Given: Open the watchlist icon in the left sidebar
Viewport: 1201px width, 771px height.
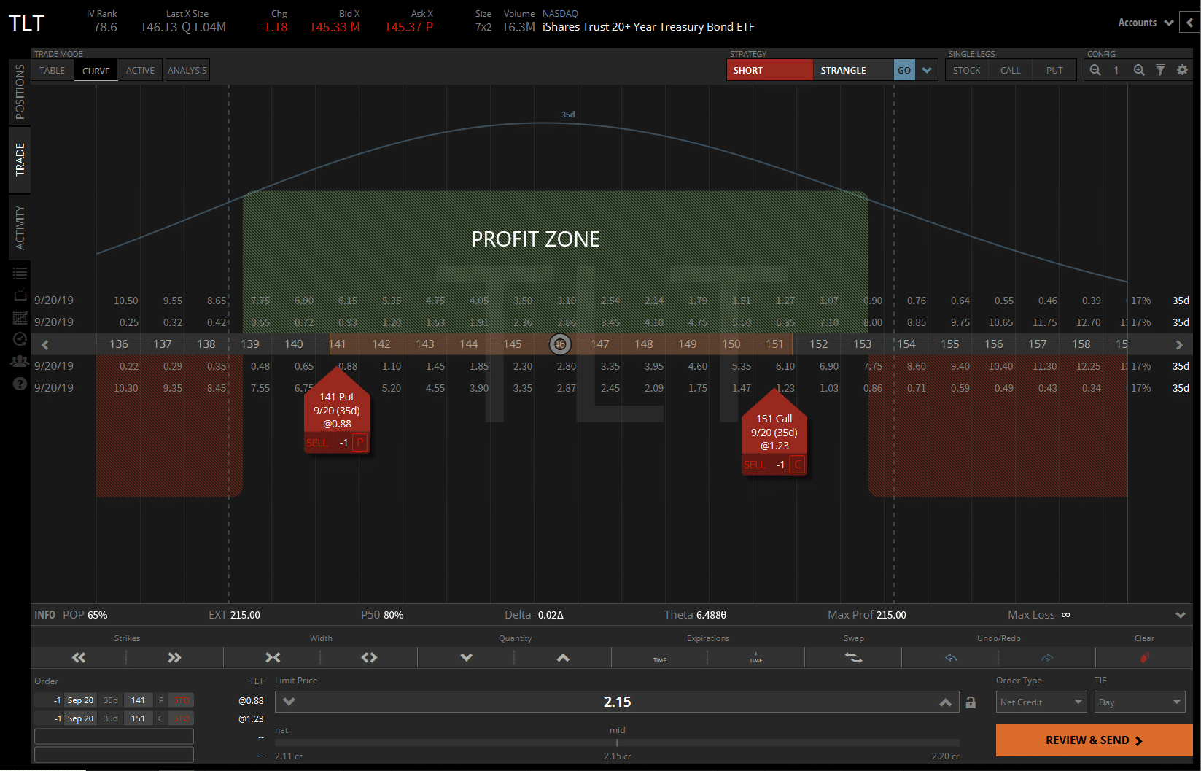Looking at the screenshot, I should pos(20,273).
